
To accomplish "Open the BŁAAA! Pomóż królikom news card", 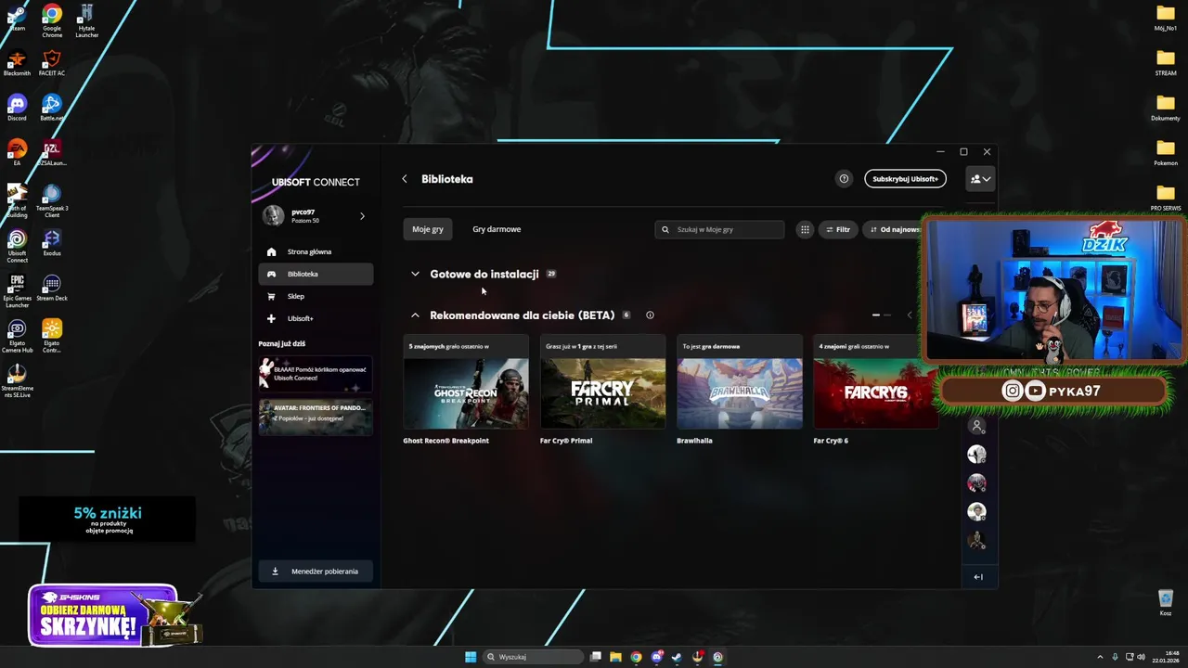I will (316, 373).
